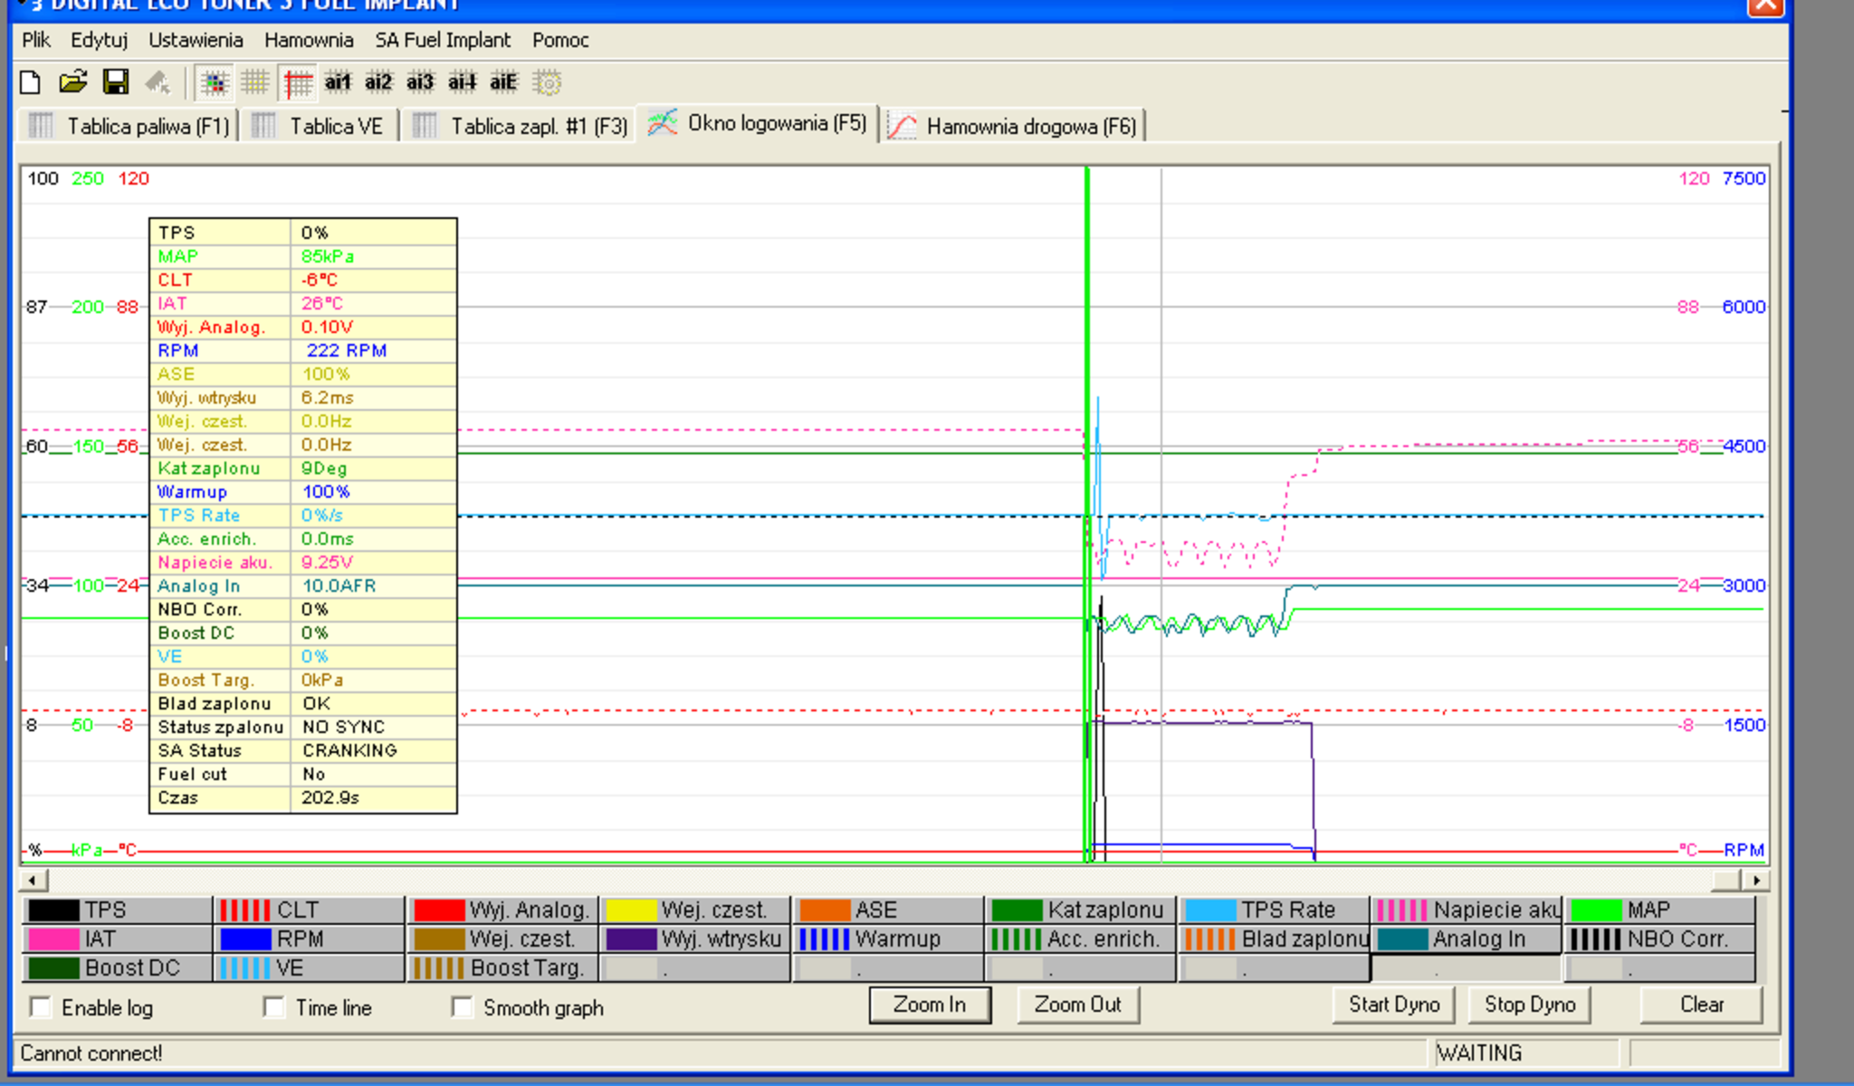
Task: Click the Napiecie aku. 9.25V value
Action: coord(327,562)
